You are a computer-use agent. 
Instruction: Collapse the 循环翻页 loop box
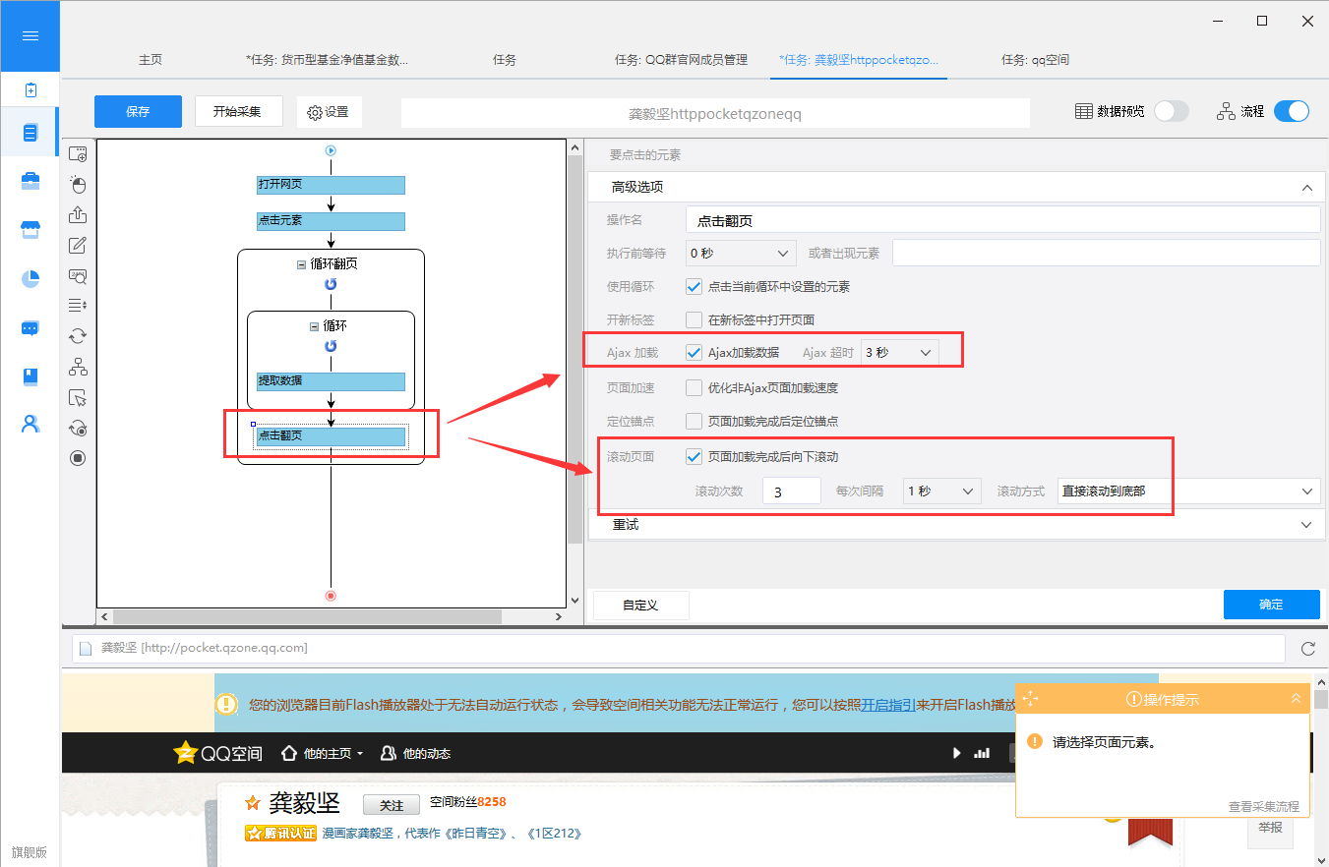point(301,264)
